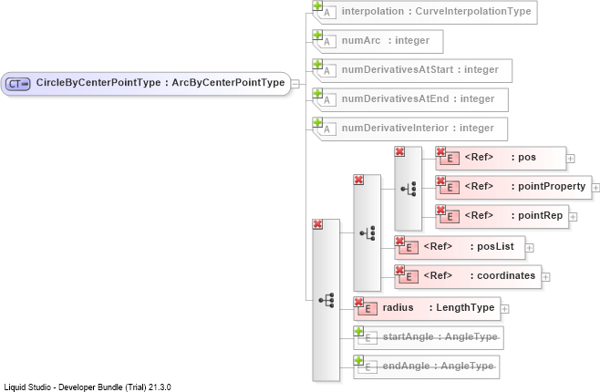Select the endAngle : AngleType label
Viewport: 600px width, 392px height.
pos(438,366)
